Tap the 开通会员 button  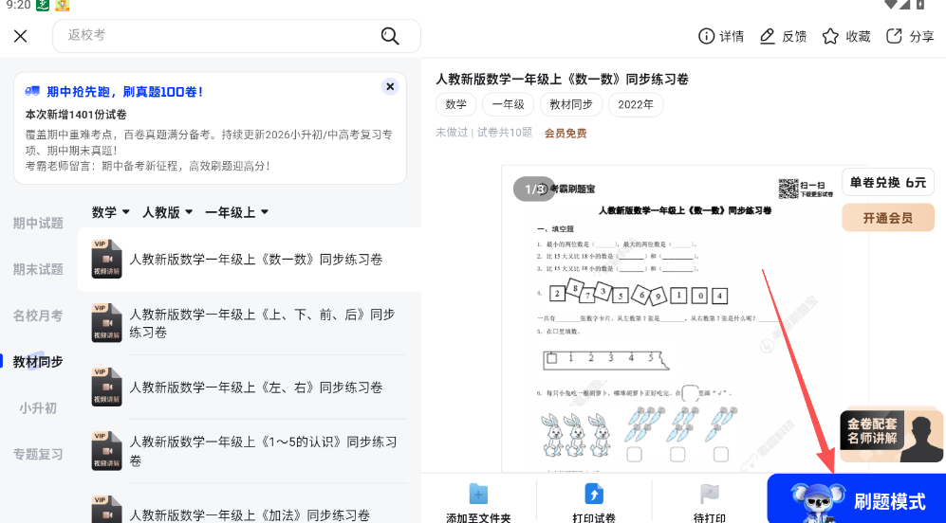click(888, 218)
